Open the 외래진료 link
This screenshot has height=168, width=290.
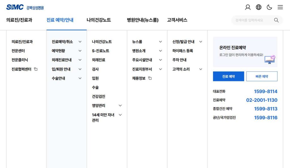pyautogui.click(x=99, y=60)
